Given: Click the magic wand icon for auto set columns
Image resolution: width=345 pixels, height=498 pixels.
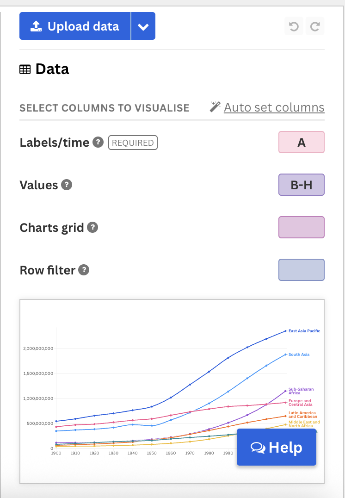Looking at the screenshot, I should click(x=215, y=106).
